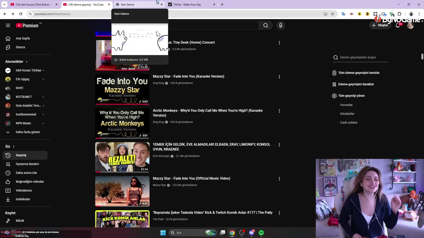Open options for Fade Into You Karaoke video
The height and width of the screenshot is (238, 424).
click(x=279, y=77)
